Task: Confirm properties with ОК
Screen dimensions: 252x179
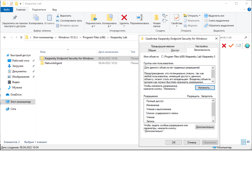Action: click(174, 142)
